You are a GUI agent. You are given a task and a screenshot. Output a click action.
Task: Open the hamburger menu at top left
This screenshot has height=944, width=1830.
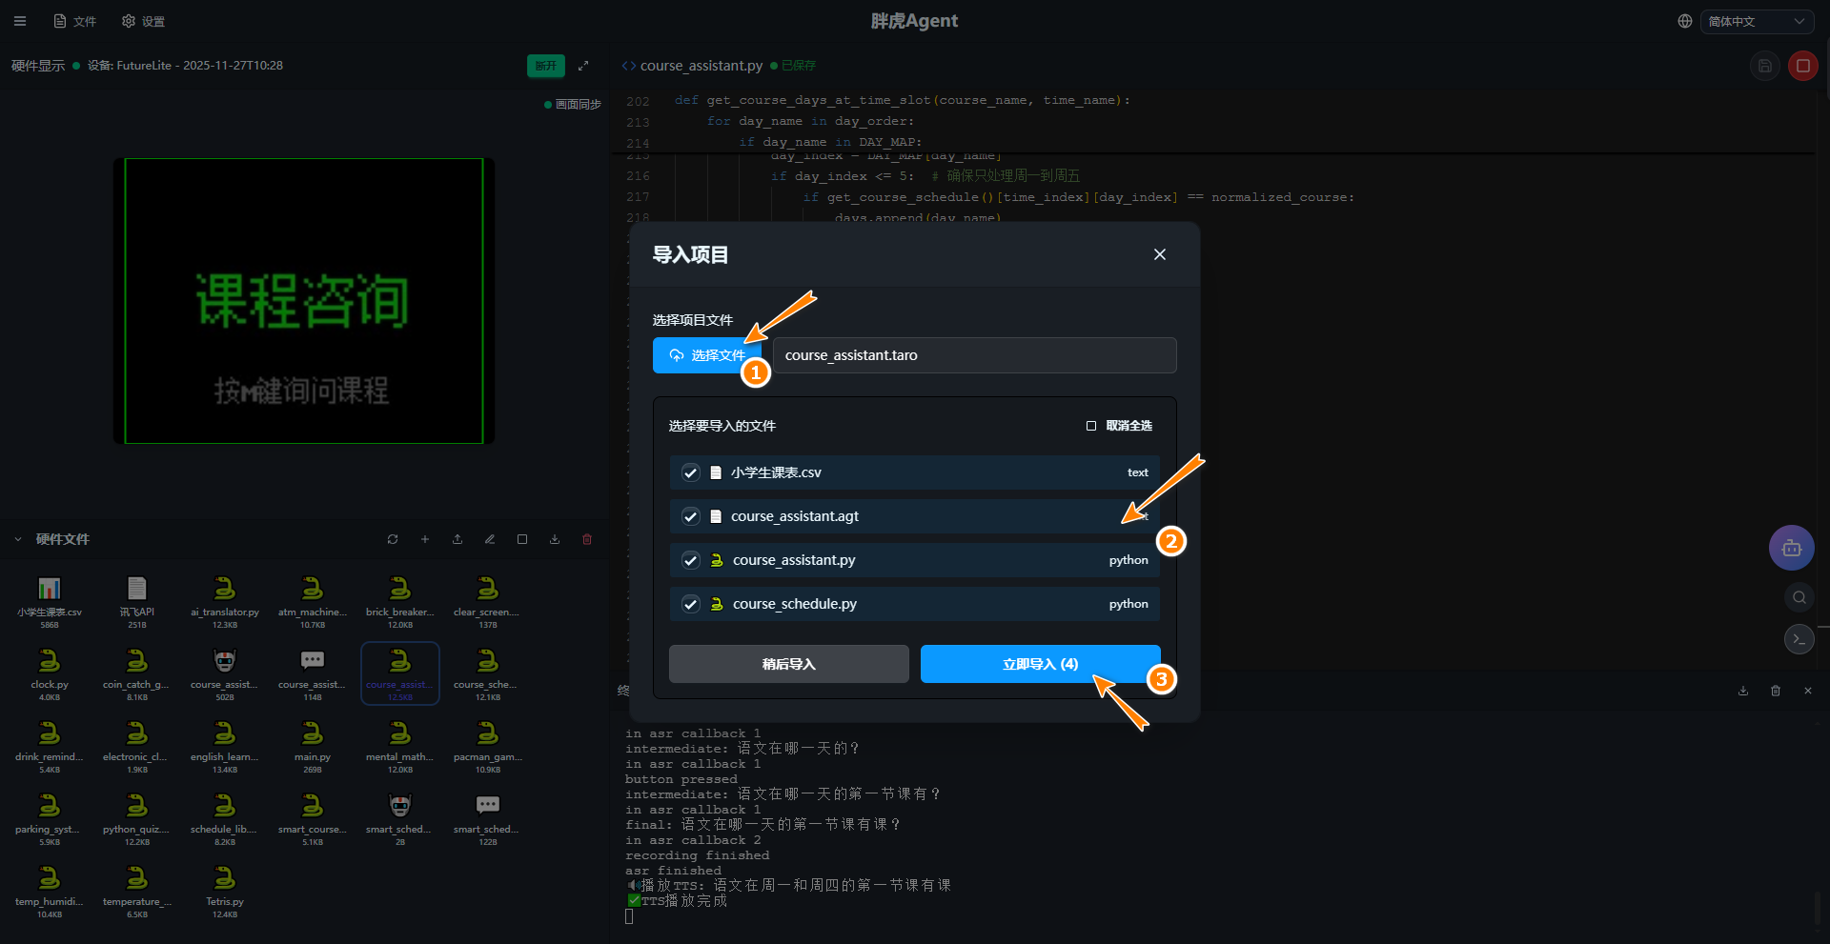(x=20, y=21)
